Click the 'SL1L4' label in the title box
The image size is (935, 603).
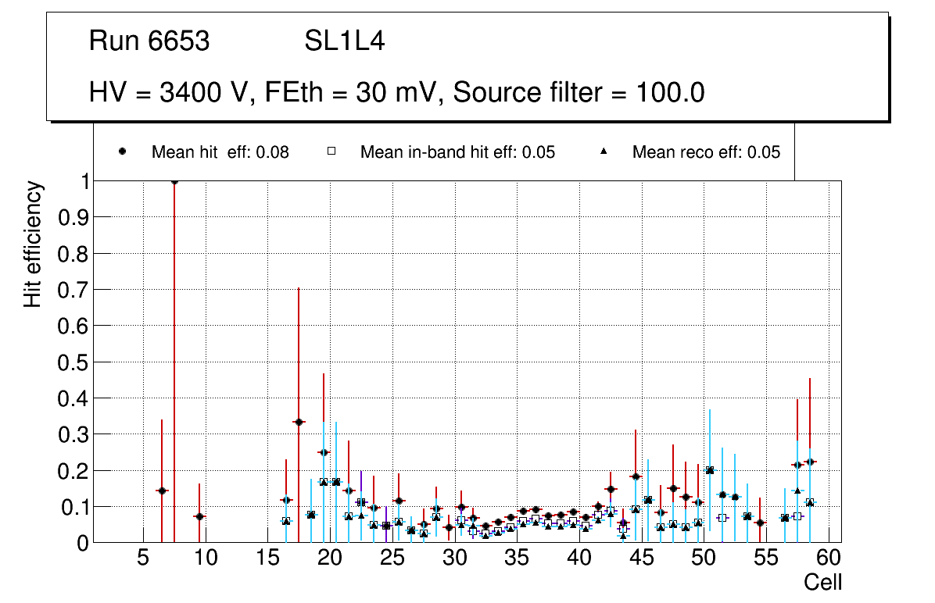pos(344,41)
